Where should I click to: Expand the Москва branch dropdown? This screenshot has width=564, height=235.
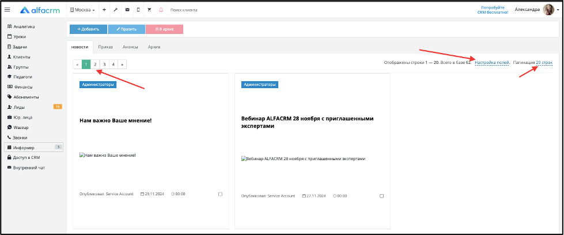[83, 10]
